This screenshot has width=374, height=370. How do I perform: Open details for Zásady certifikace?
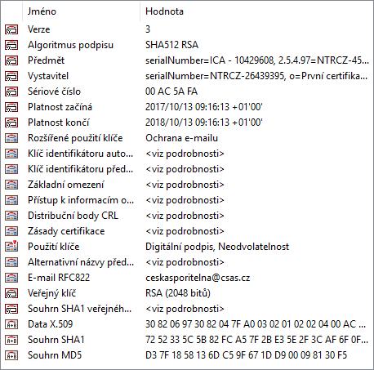tap(185, 231)
